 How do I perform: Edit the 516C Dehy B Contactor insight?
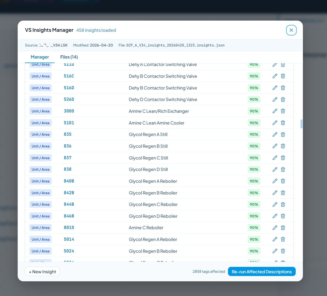coord(275,76)
